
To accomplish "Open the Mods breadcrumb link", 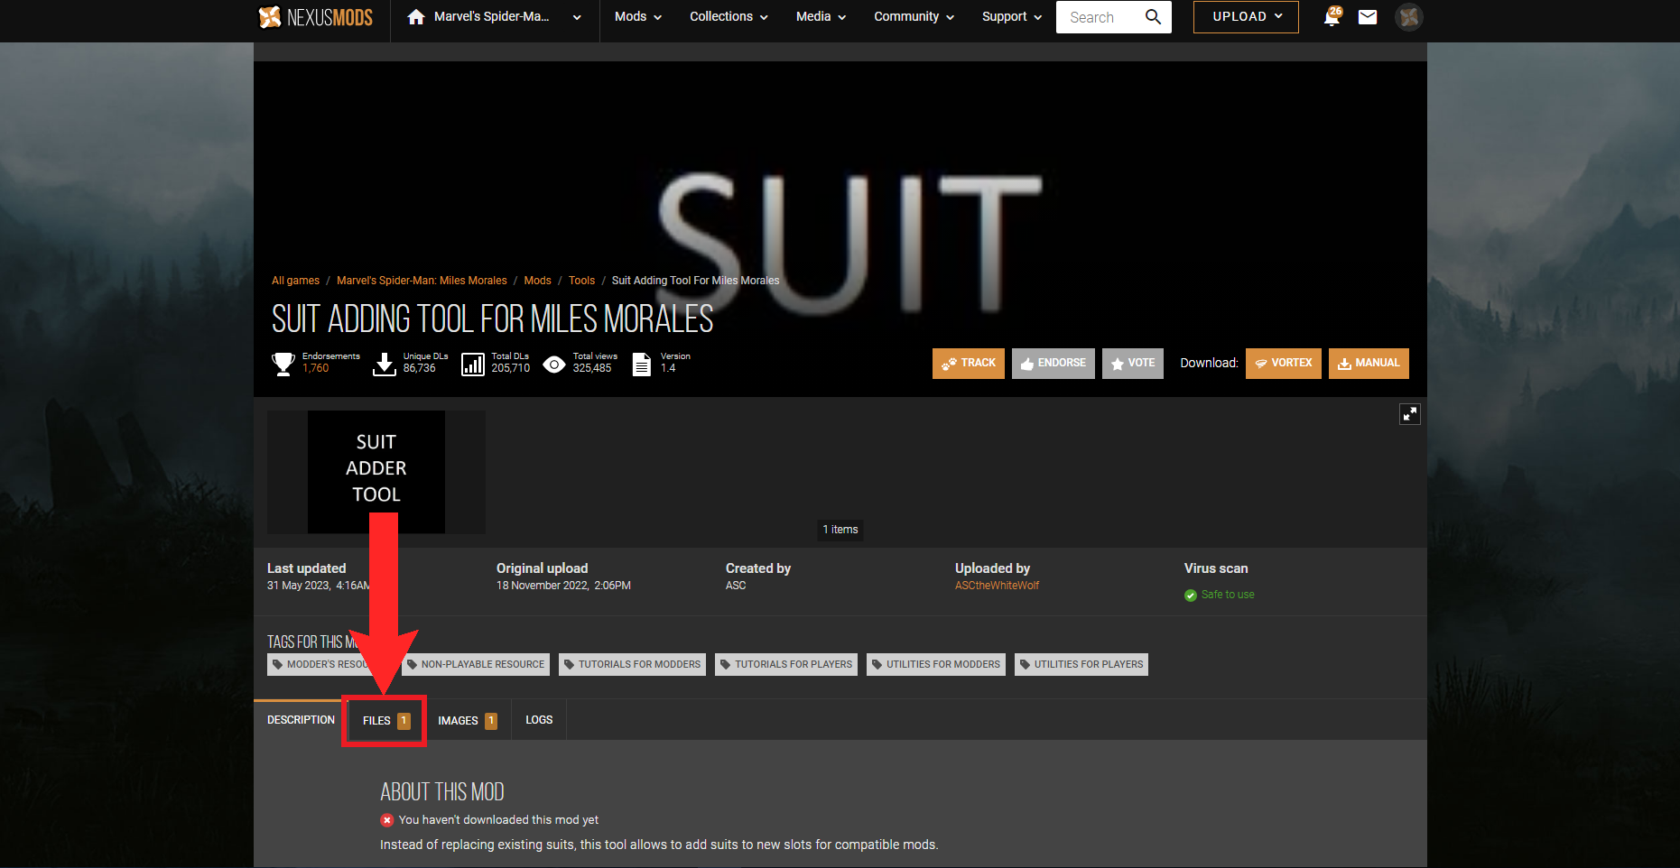I will [537, 281].
